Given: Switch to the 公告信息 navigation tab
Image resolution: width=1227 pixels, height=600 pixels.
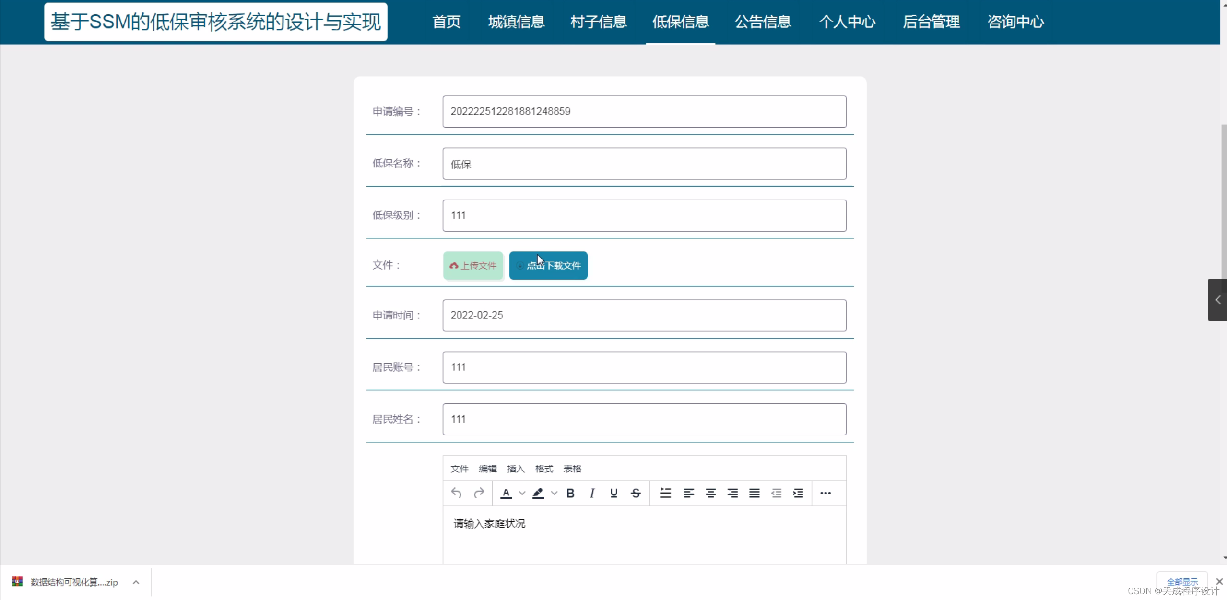Looking at the screenshot, I should [763, 22].
